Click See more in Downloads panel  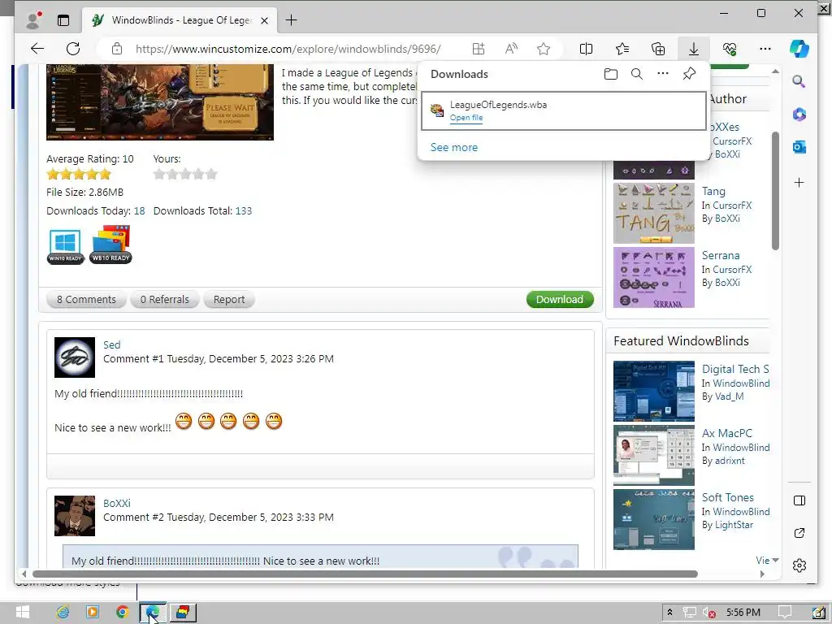click(x=454, y=148)
